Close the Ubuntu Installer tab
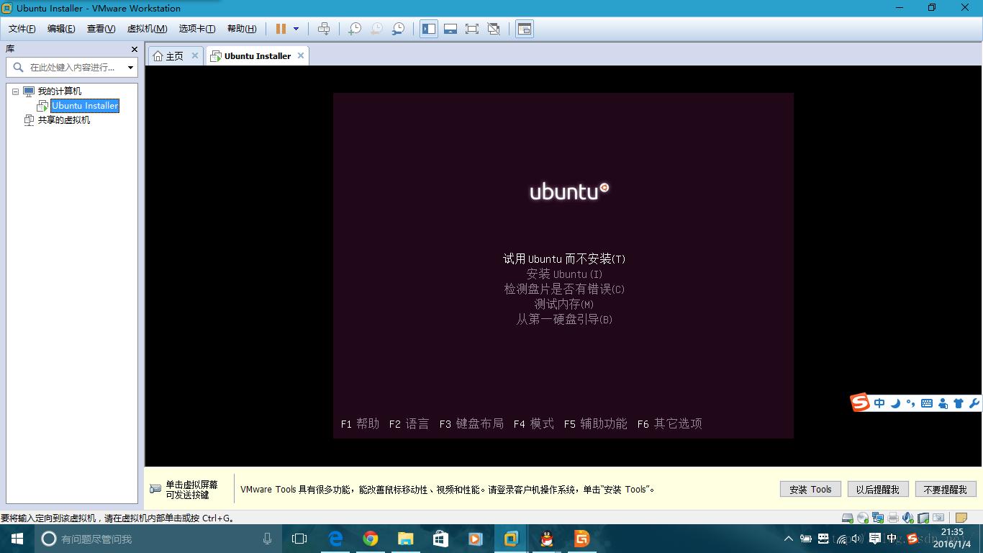The width and height of the screenshot is (983, 553). [x=301, y=55]
